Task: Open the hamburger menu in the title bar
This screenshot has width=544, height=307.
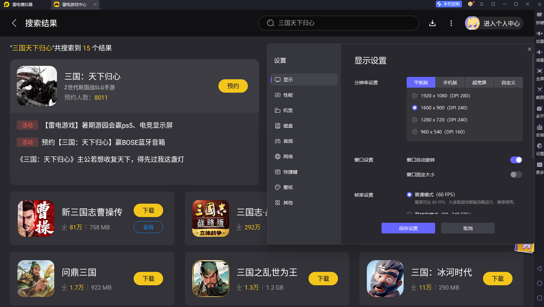Action: click(x=482, y=4)
